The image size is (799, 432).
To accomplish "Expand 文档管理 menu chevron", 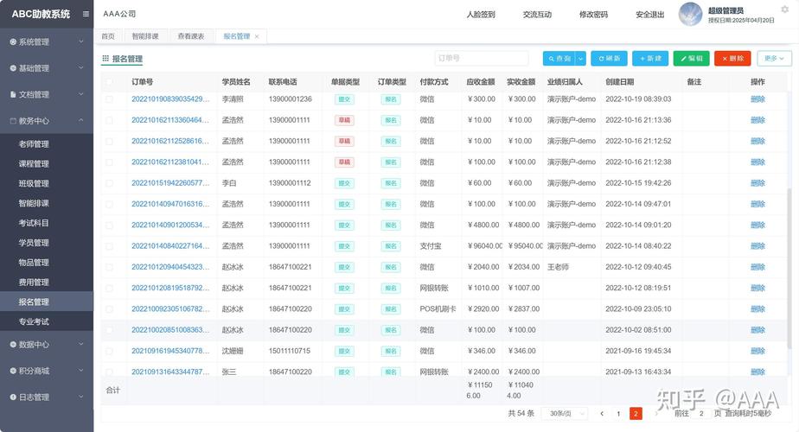I will (x=81, y=94).
